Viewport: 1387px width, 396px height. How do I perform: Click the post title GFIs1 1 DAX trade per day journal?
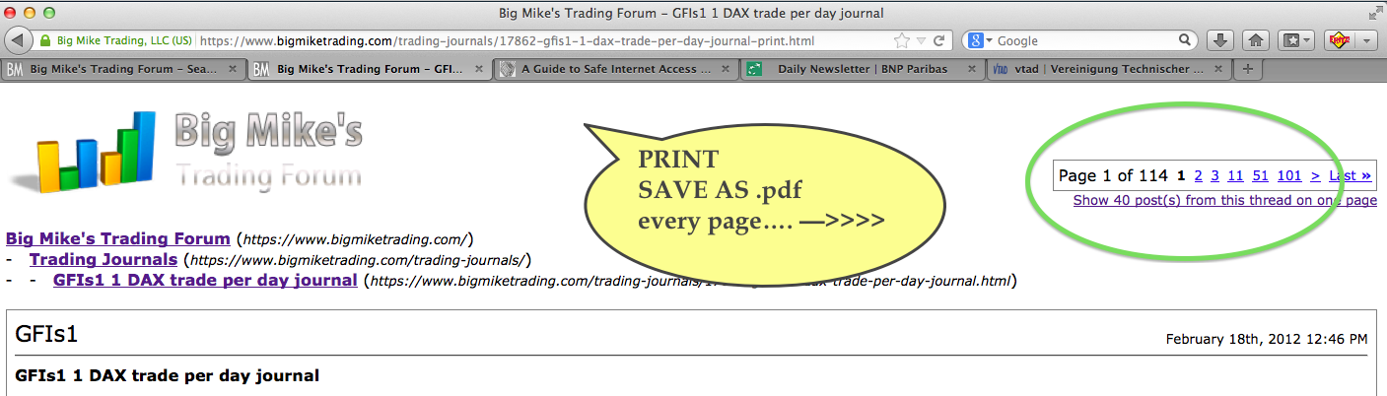(x=168, y=375)
